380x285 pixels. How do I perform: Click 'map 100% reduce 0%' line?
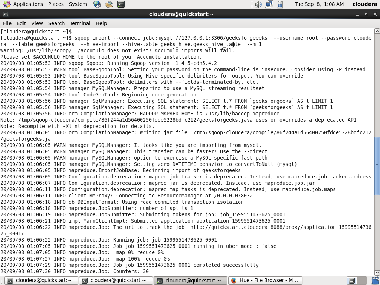tap(85, 259)
